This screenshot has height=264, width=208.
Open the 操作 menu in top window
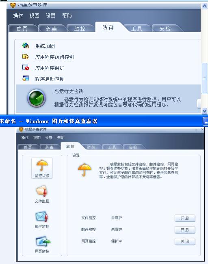click(18, 16)
